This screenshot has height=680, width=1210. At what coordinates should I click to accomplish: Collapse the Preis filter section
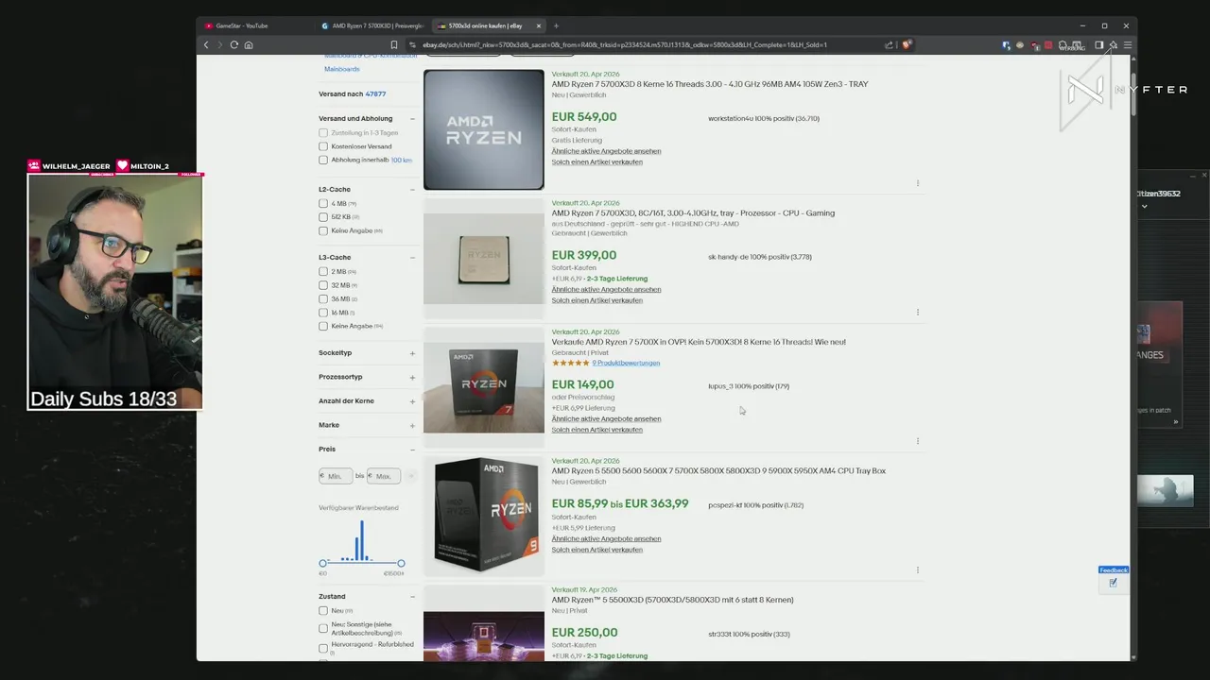(x=412, y=450)
